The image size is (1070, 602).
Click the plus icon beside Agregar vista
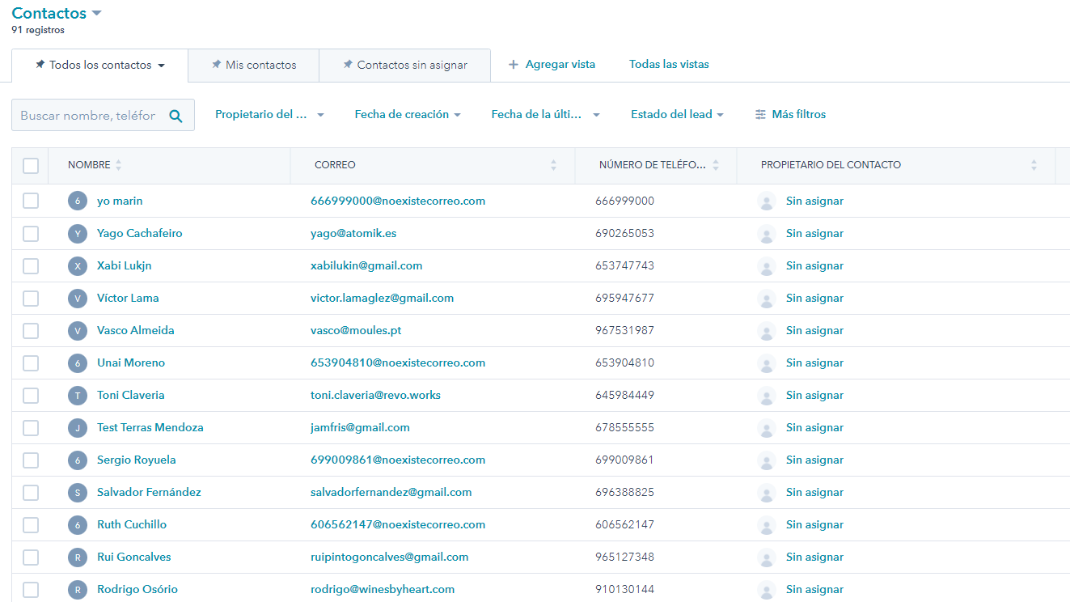(514, 65)
